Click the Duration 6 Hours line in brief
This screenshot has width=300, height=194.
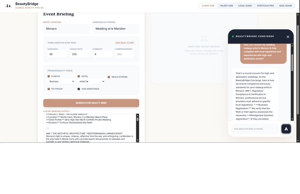[69, 123]
